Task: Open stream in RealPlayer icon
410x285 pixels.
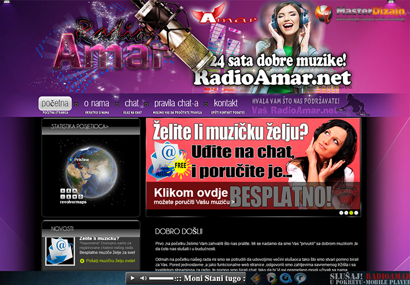Action: point(300,279)
